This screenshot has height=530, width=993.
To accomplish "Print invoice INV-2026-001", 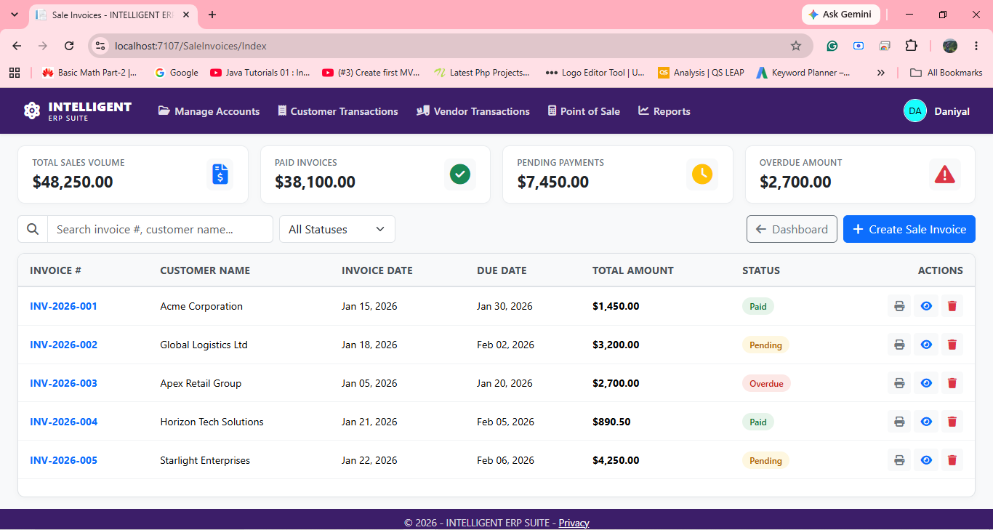I will click(x=899, y=306).
